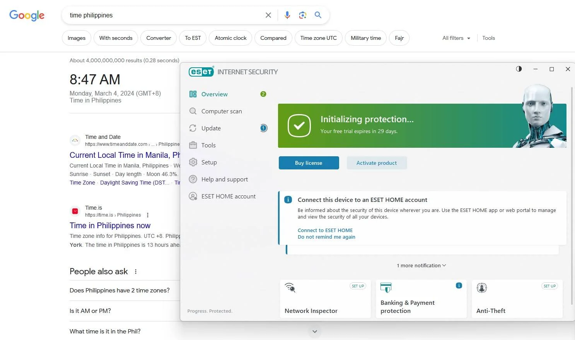
Task: Open the Network Inspector tile
Action: click(325, 299)
